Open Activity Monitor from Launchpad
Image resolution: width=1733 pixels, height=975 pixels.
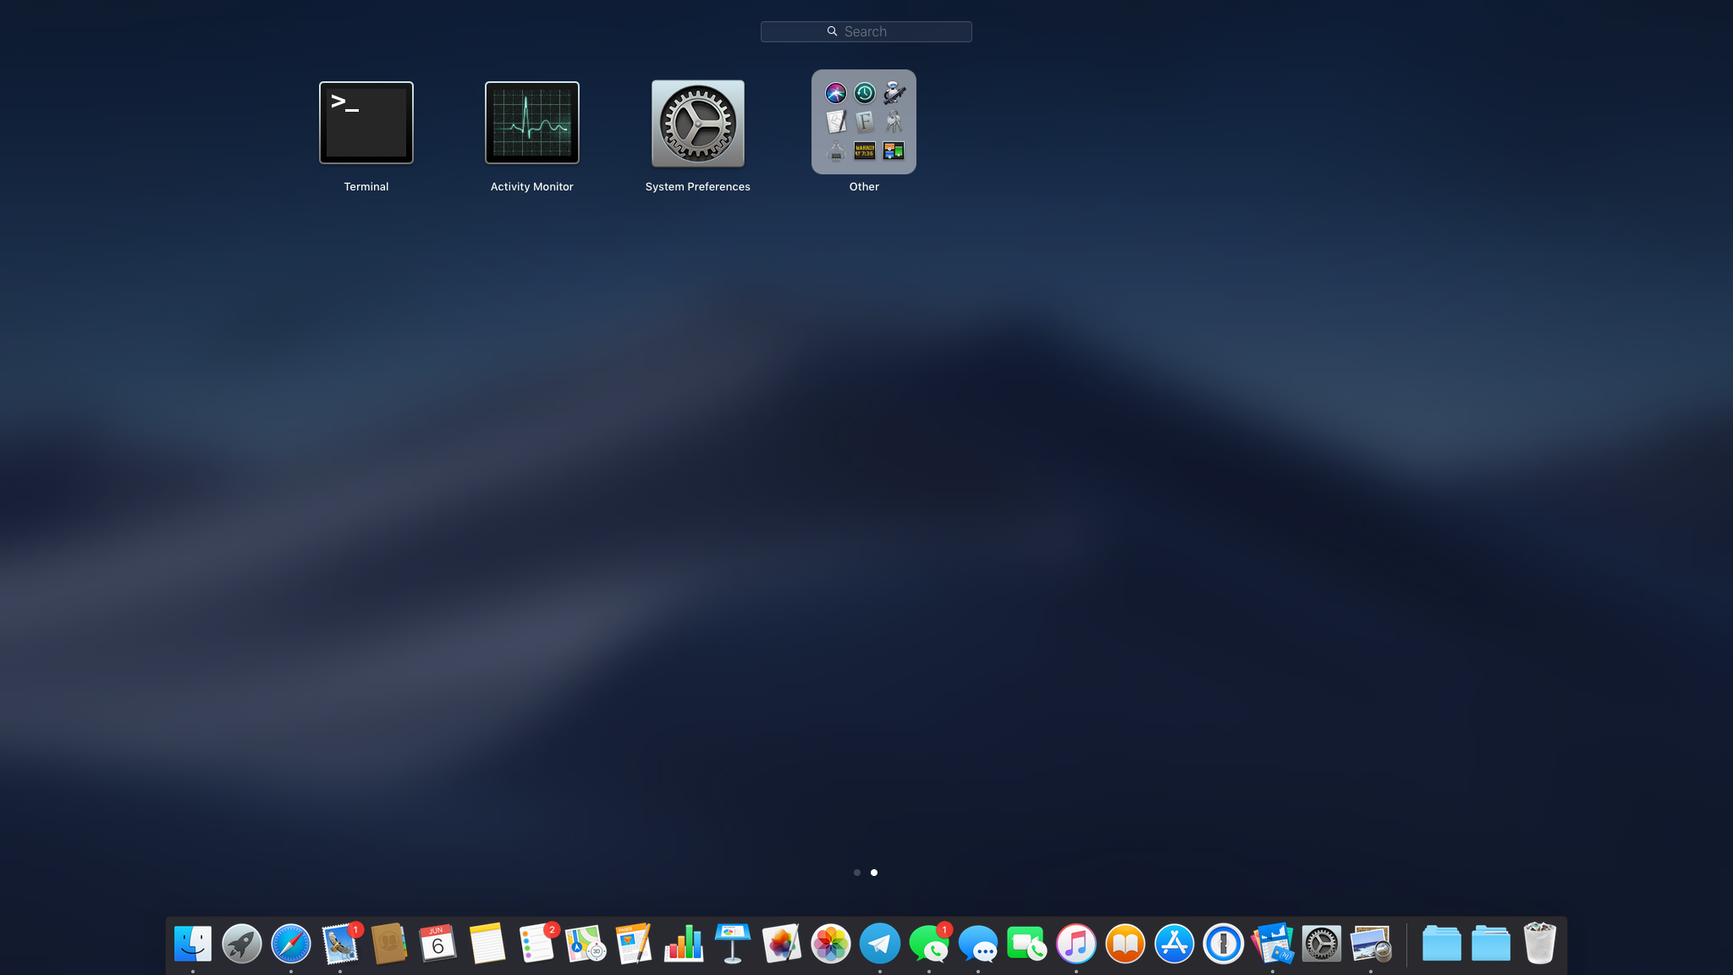[531, 124]
